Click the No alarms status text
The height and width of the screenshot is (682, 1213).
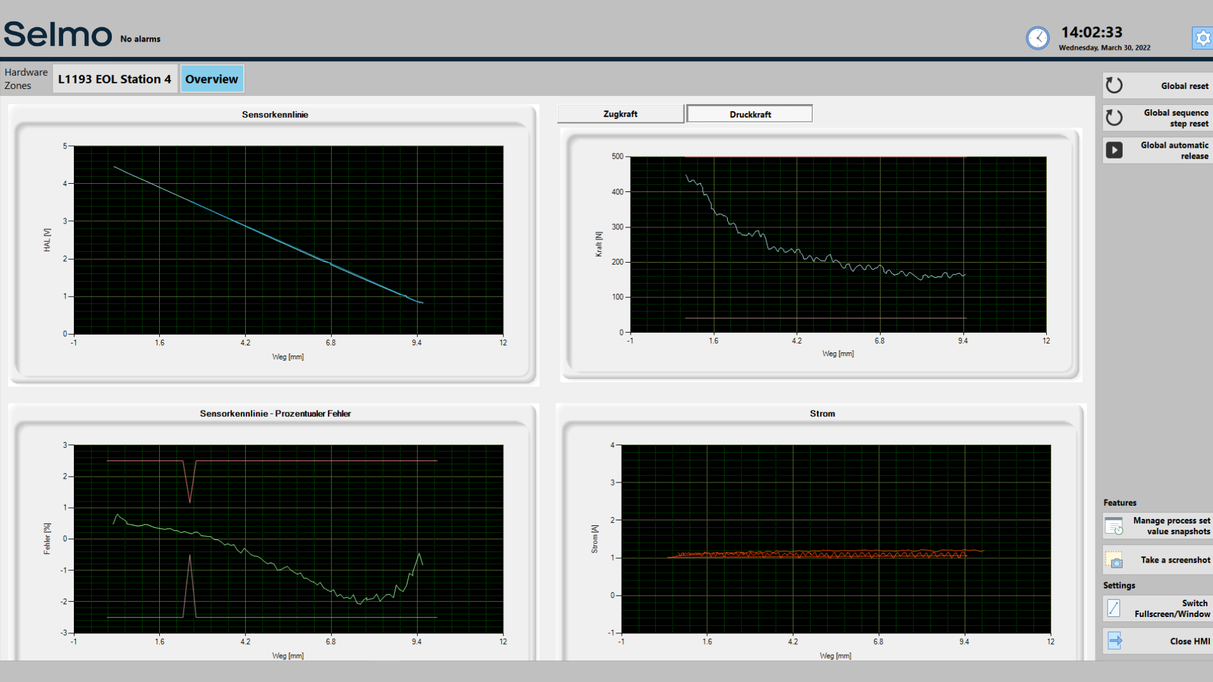point(140,39)
